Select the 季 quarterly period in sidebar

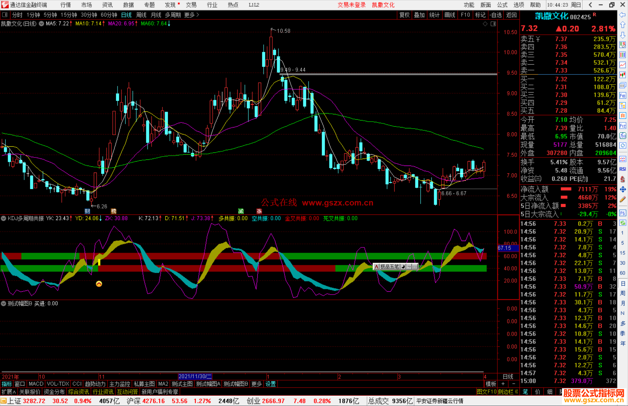(x=622, y=333)
